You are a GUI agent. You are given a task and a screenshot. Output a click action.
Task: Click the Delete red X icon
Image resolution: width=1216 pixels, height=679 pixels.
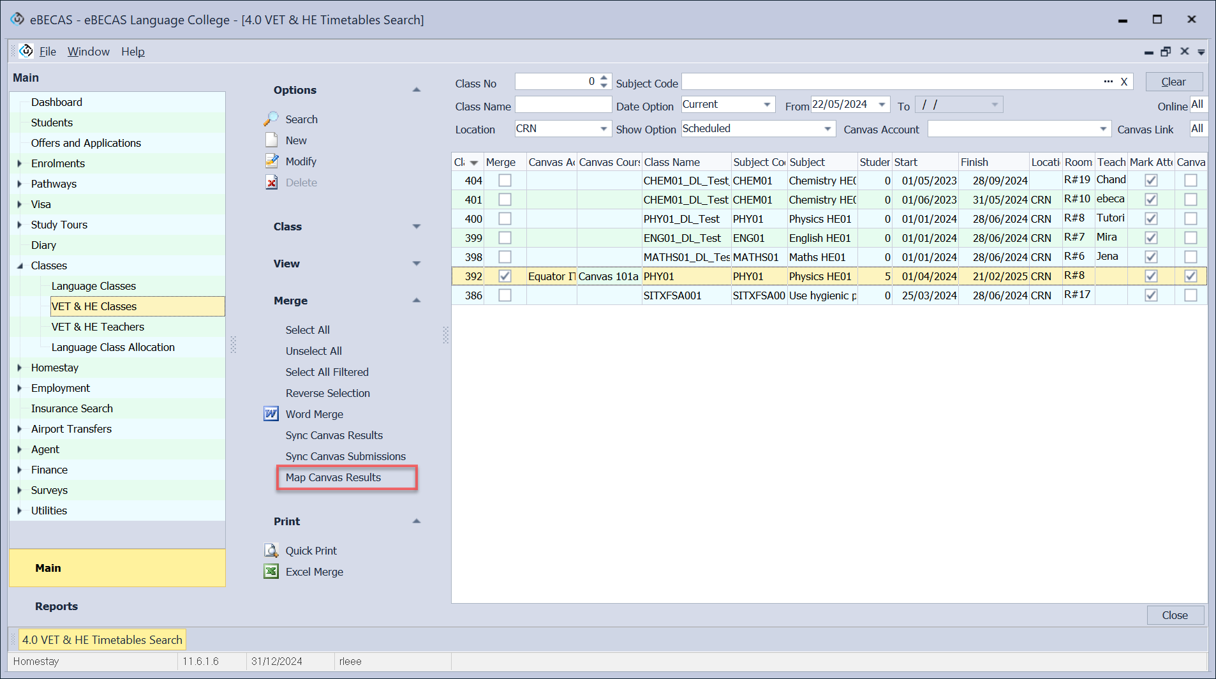(x=271, y=183)
